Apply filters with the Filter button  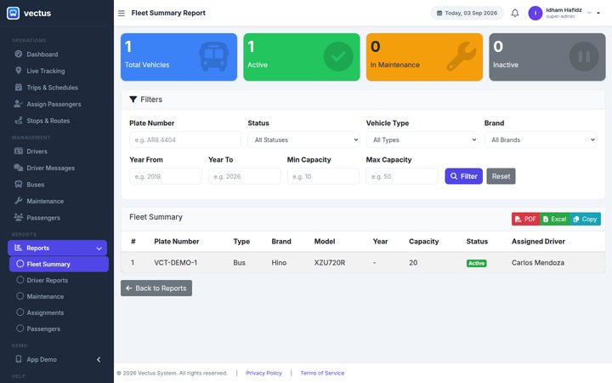(464, 176)
